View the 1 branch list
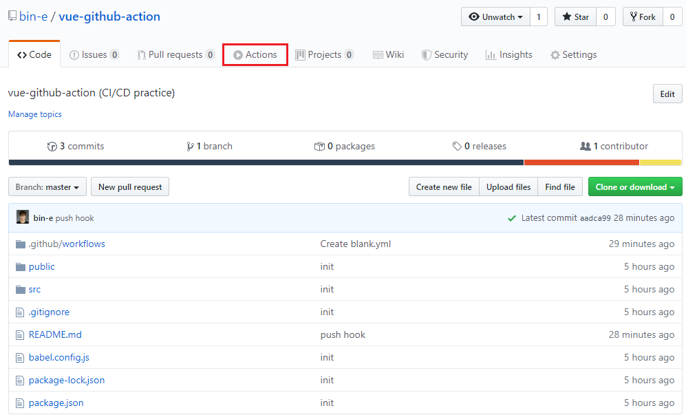686x417 pixels. tap(210, 146)
